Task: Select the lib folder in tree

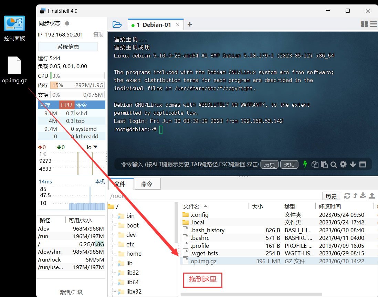Action: pos(125,263)
